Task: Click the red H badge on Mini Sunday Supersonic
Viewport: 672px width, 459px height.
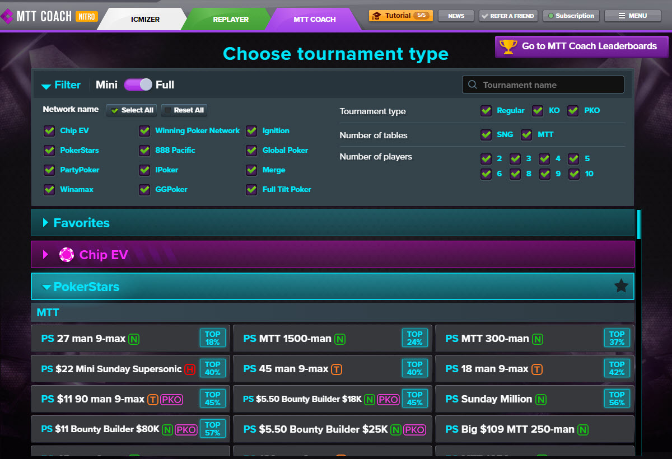Action: click(x=190, y=369)
